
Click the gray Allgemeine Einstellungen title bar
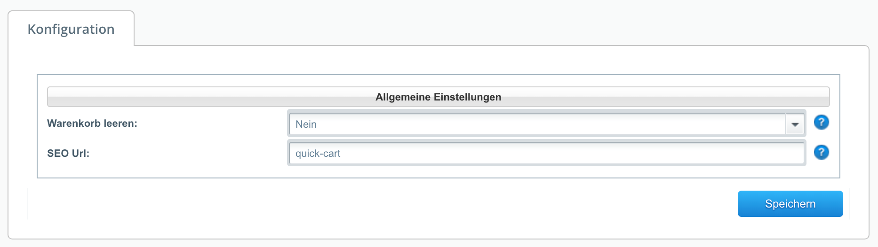pos(438,97)
